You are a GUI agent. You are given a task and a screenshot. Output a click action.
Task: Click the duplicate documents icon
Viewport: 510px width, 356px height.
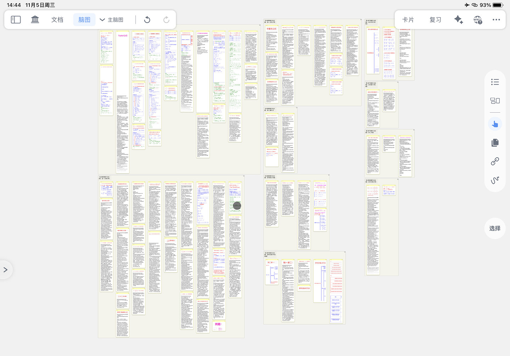[495, 143]
